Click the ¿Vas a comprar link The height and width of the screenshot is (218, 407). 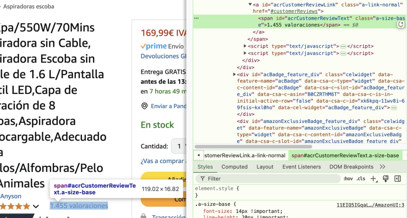tap(163, 161)
